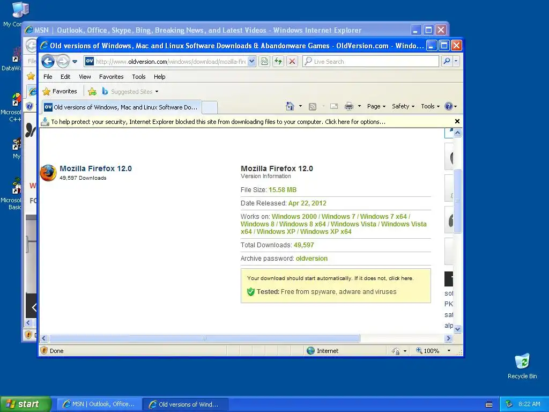549x412 pixels.
Task: Open the command bar Tools dropdown
Action: (430, 106)
